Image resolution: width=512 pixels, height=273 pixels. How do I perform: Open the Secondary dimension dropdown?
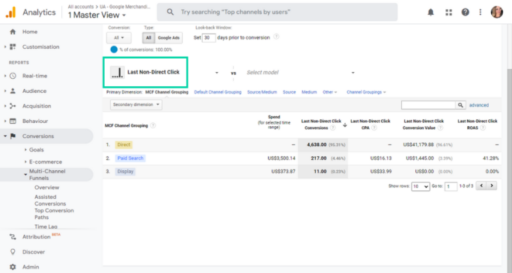pos(136,105)
